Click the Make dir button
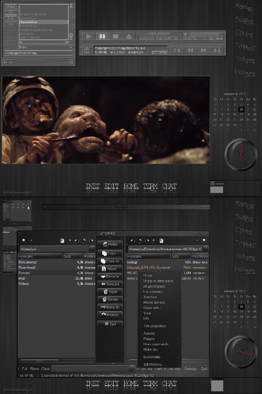The image size is (262, 394). (x=110, y=307)
